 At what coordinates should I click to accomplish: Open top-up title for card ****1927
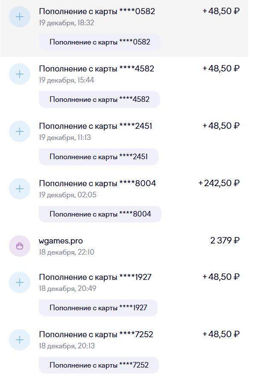pyautogui.click(x=95, y=277)
